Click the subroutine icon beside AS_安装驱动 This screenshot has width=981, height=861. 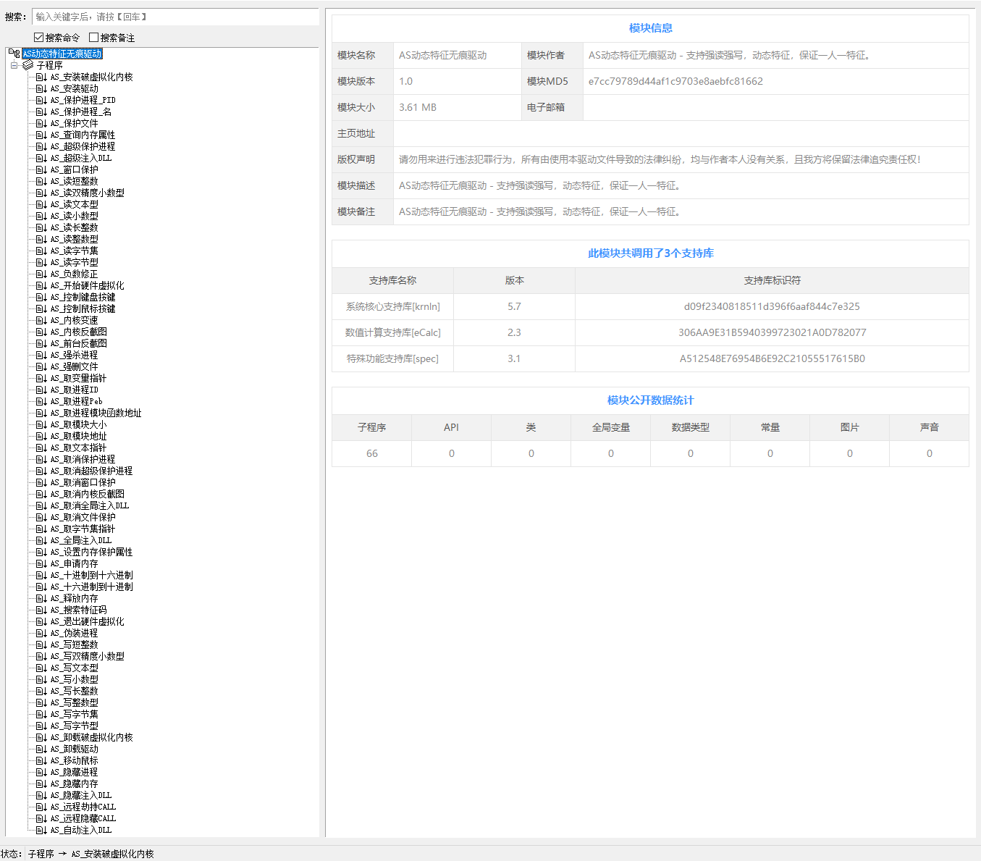tap(41, 88)
